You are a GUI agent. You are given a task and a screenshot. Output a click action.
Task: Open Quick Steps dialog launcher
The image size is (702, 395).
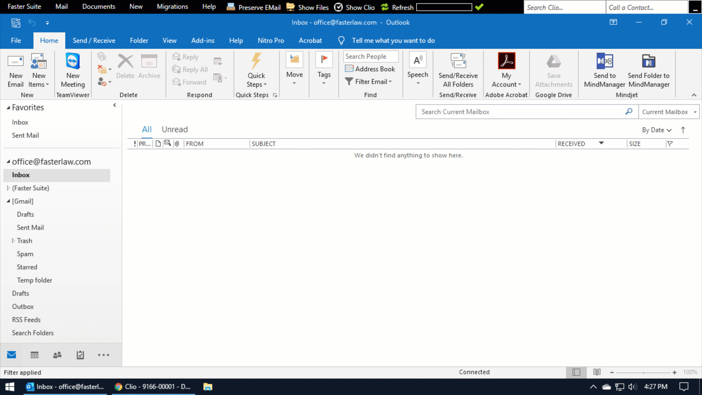275,95
